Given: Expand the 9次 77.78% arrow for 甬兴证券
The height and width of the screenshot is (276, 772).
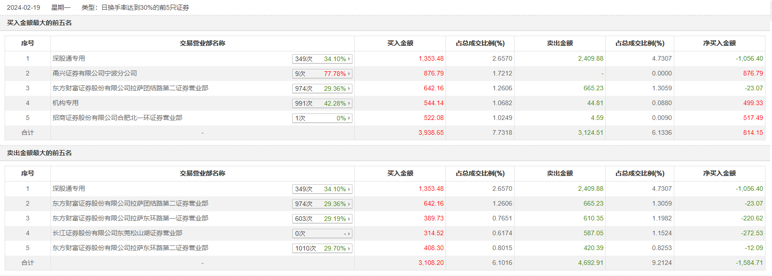Looking at the screenshot, I should [349, 74].
